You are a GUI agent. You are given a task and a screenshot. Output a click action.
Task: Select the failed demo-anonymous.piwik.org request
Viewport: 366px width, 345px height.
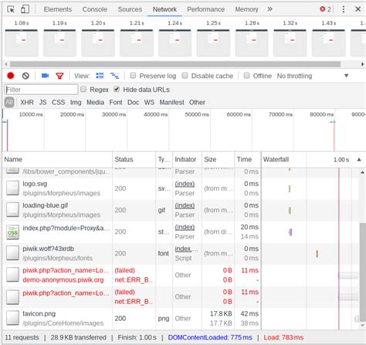click(x=180, y=275)
